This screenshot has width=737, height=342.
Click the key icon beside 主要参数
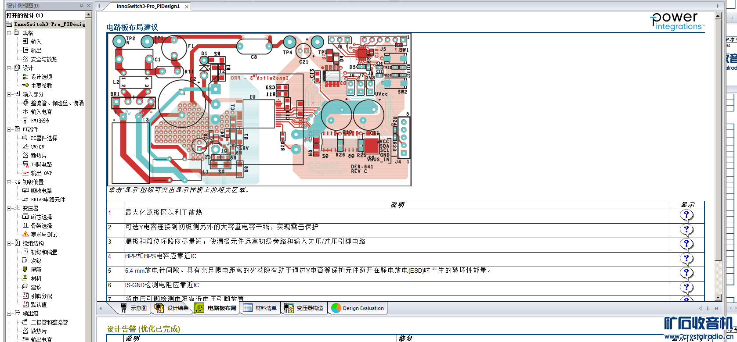pos(25,85)
